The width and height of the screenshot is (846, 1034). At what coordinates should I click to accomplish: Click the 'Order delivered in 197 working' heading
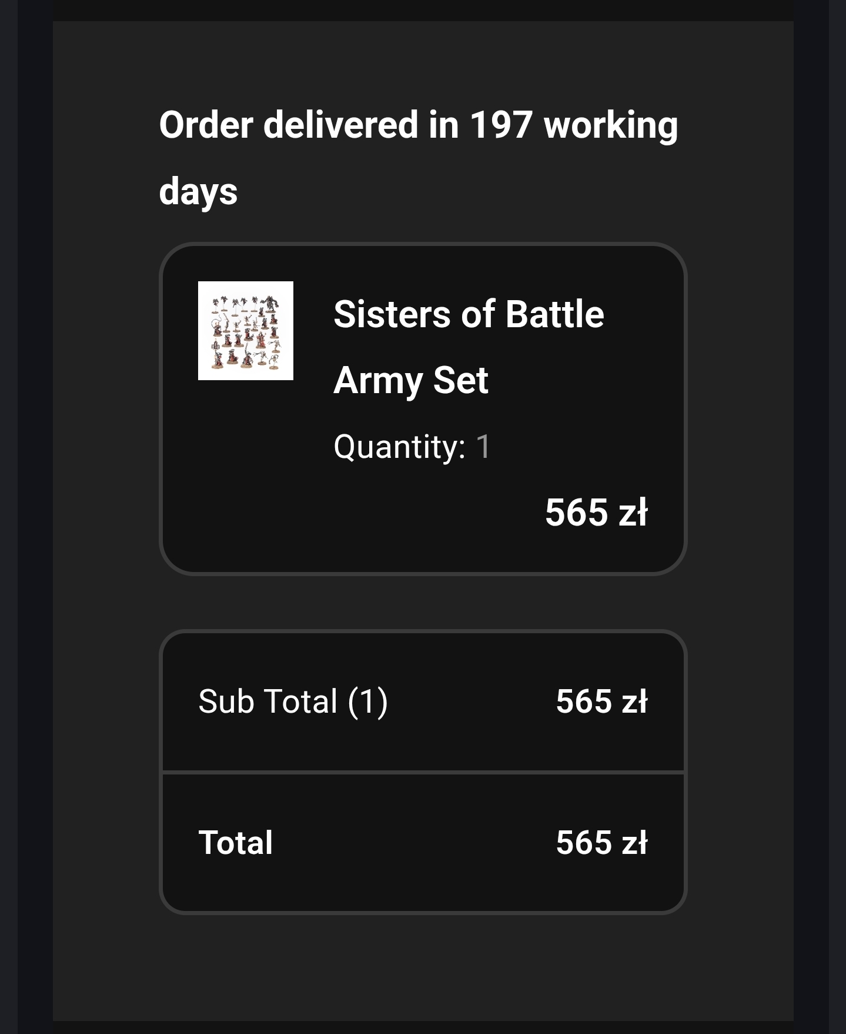click(418, 125)
